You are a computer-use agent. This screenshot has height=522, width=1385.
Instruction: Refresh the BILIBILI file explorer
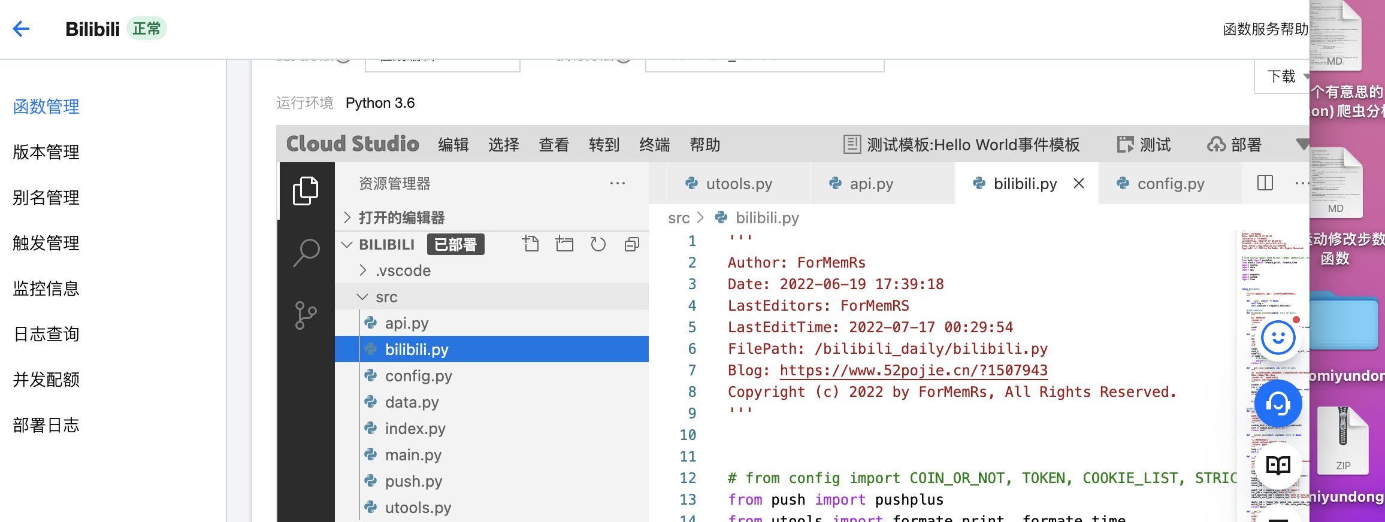[x=598, y=244]
